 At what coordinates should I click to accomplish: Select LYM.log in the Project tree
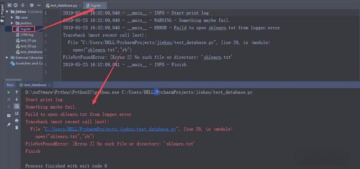pyautogui.click(x=27, y=35)
